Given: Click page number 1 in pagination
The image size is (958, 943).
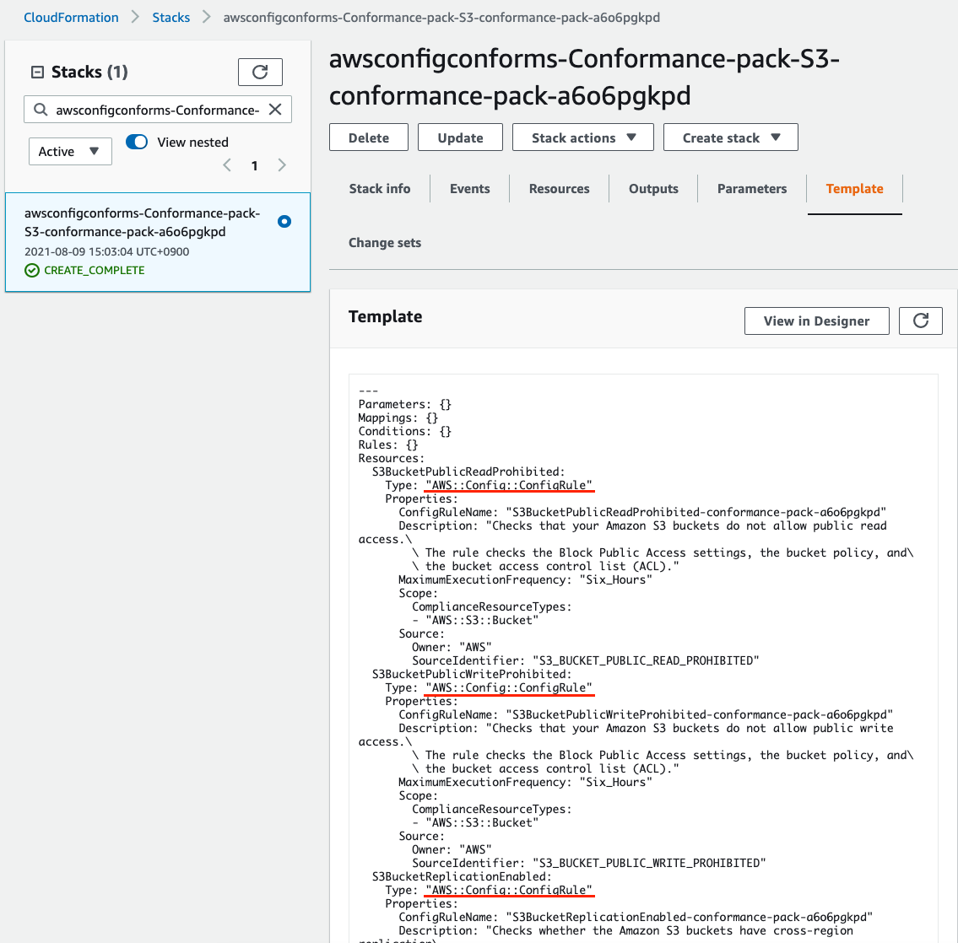Looking at the screenshot, I should coord(254,165).
